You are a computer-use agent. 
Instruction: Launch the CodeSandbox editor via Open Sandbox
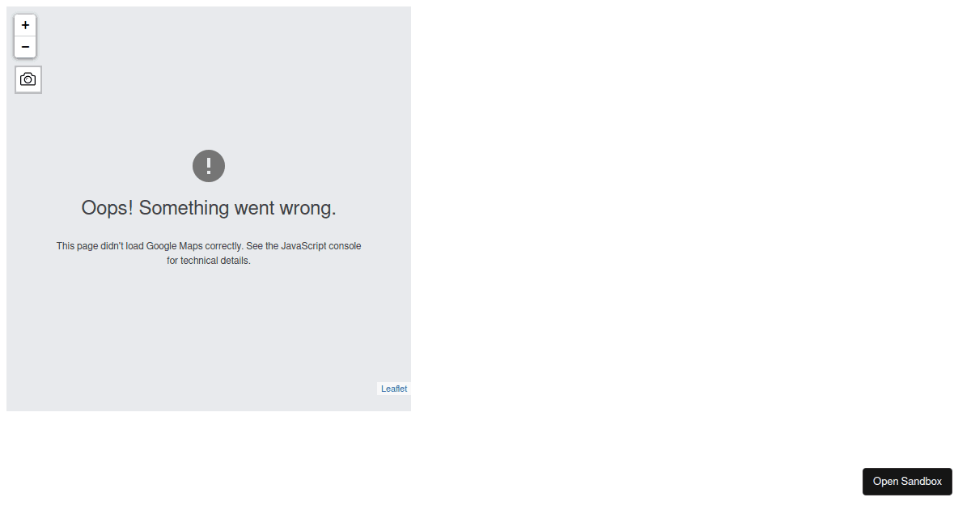click(907, 481)
